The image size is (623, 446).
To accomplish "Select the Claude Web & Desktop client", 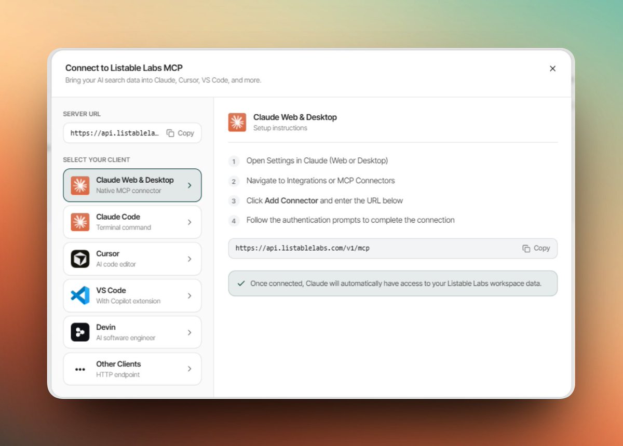I will (x=132, y=185).
